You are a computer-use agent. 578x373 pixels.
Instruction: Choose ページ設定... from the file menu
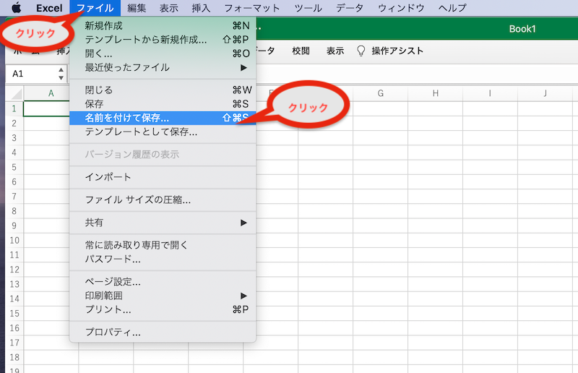tap(163, 282)
